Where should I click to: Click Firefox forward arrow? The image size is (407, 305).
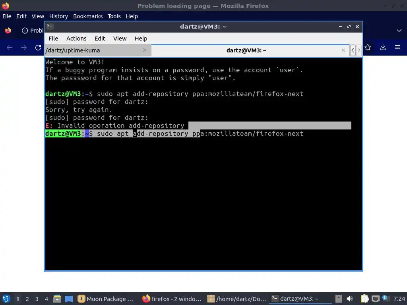click(x=24, y=48)
